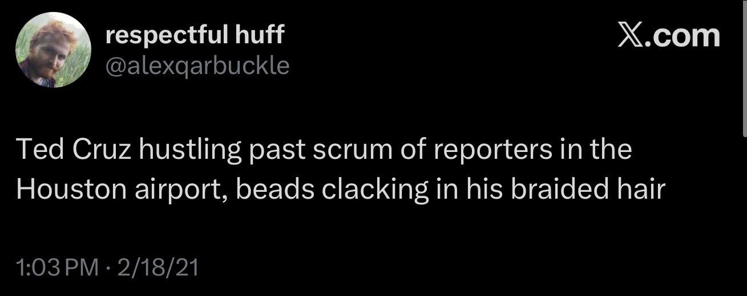747x296 pixels.
Task: Open the red-haired profile avatar
Action: pos(53,51)
